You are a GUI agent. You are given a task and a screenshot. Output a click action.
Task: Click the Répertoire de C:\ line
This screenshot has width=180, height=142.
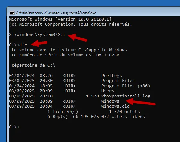pos(33,65)
